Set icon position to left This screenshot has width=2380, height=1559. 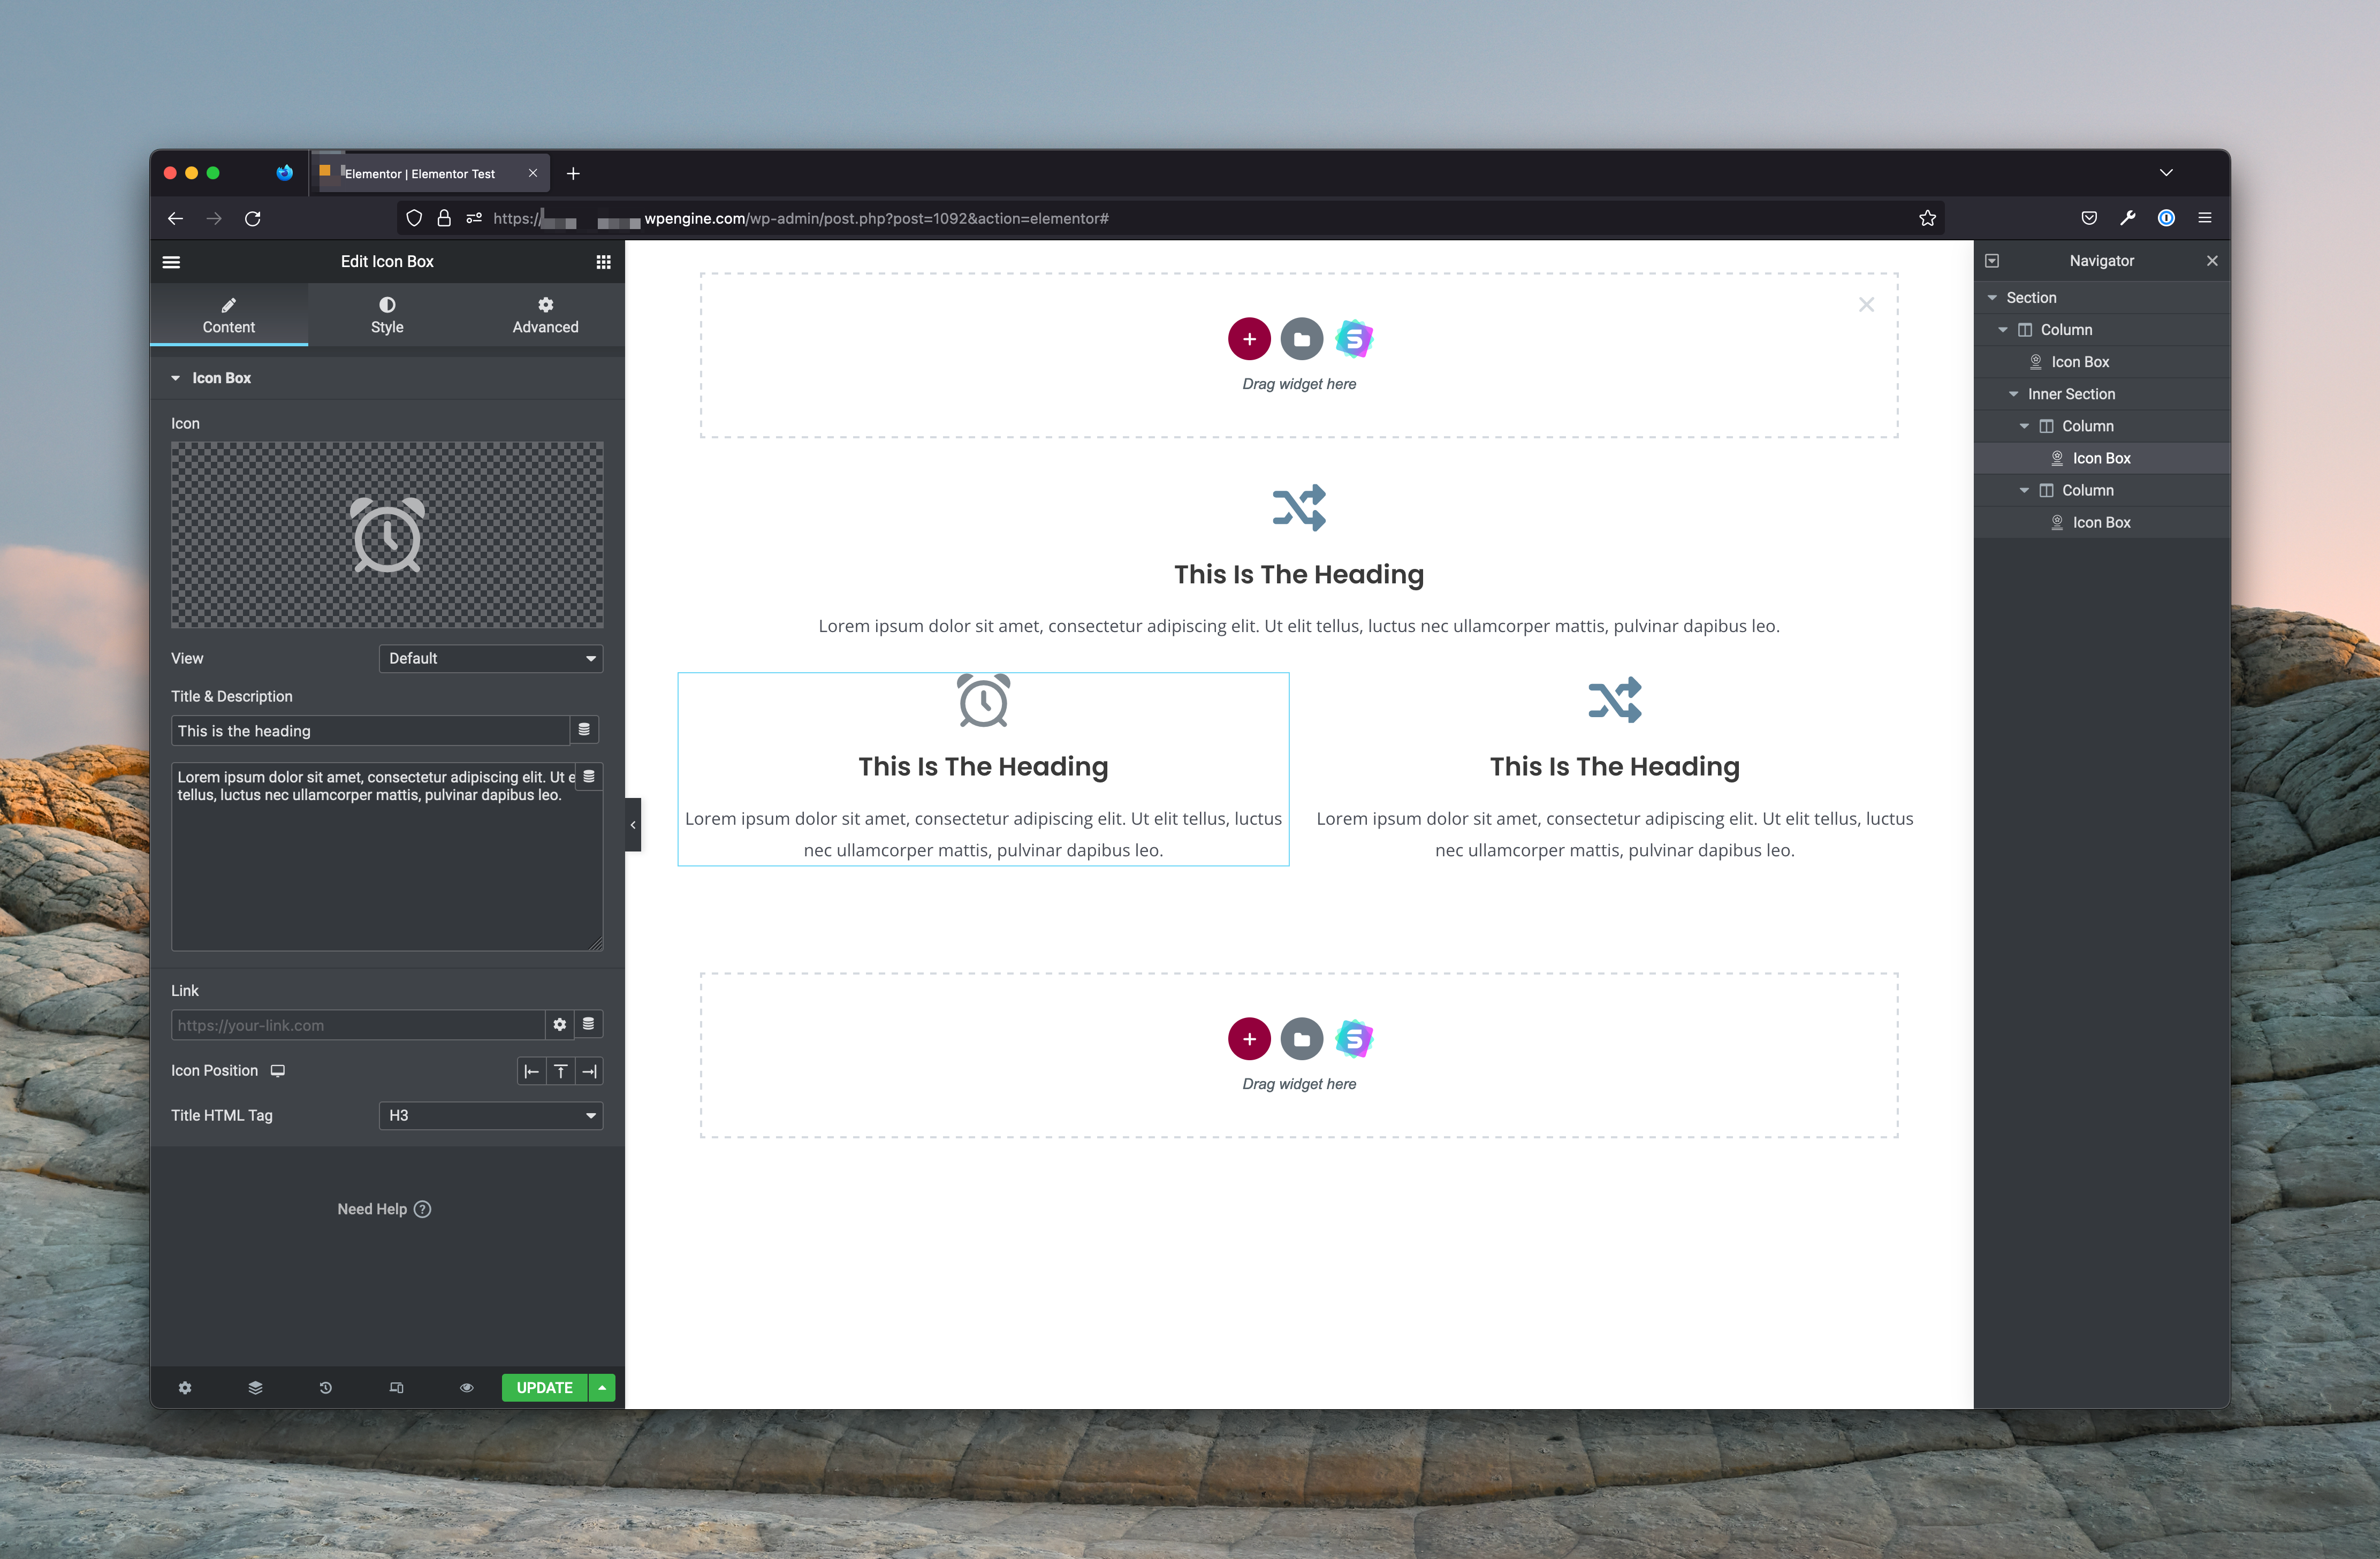click(531, 1071)
